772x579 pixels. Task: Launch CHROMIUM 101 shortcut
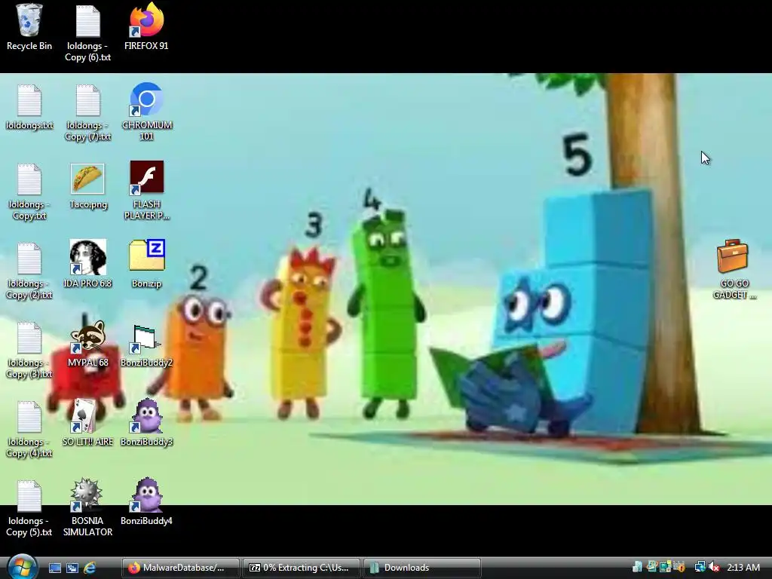(x=147, y=112)
